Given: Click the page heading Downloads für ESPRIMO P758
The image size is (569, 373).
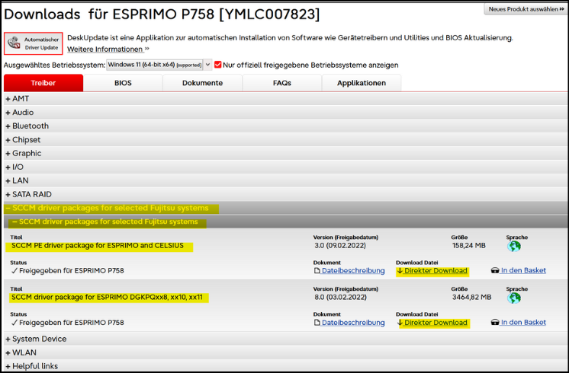Looking at the screenshot, I should point(162,14).
